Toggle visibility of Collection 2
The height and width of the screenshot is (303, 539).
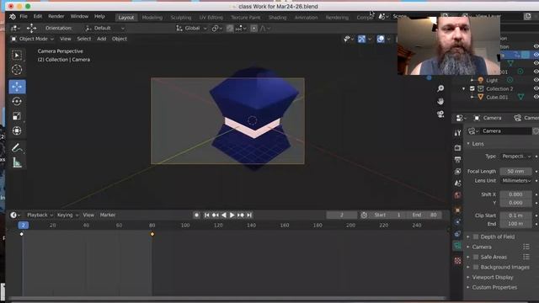click(x=536, y=88)
